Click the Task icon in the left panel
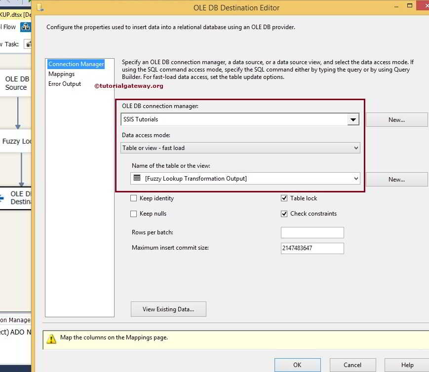Image resolution: width=429 pixels, height=372 pixels. tap(28, 44)
